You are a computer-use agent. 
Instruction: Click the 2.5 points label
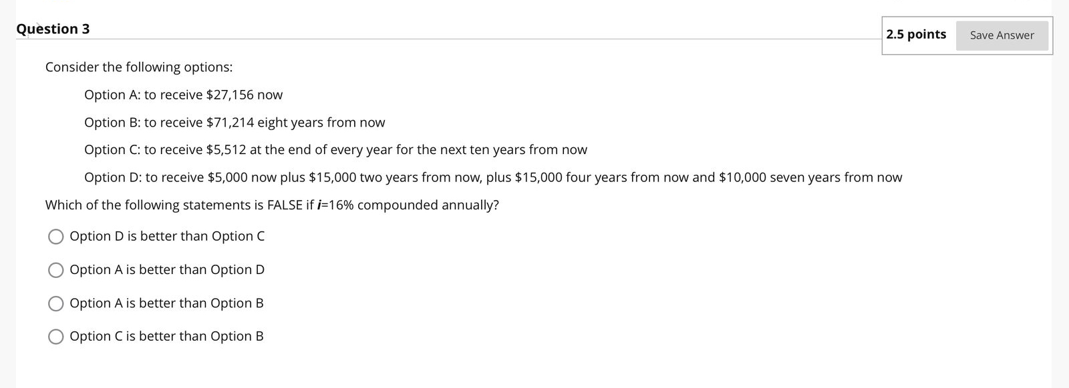916,34
